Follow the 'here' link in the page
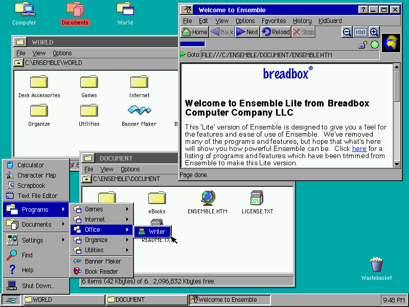This screenshot has width=409, height=307. [x=359, y=148]
